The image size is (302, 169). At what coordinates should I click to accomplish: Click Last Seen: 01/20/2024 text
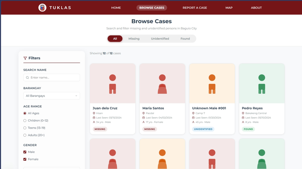click(208, 118)
